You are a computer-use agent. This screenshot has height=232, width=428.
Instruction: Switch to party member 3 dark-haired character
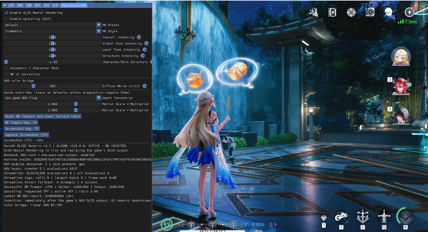tap(401, 115)
